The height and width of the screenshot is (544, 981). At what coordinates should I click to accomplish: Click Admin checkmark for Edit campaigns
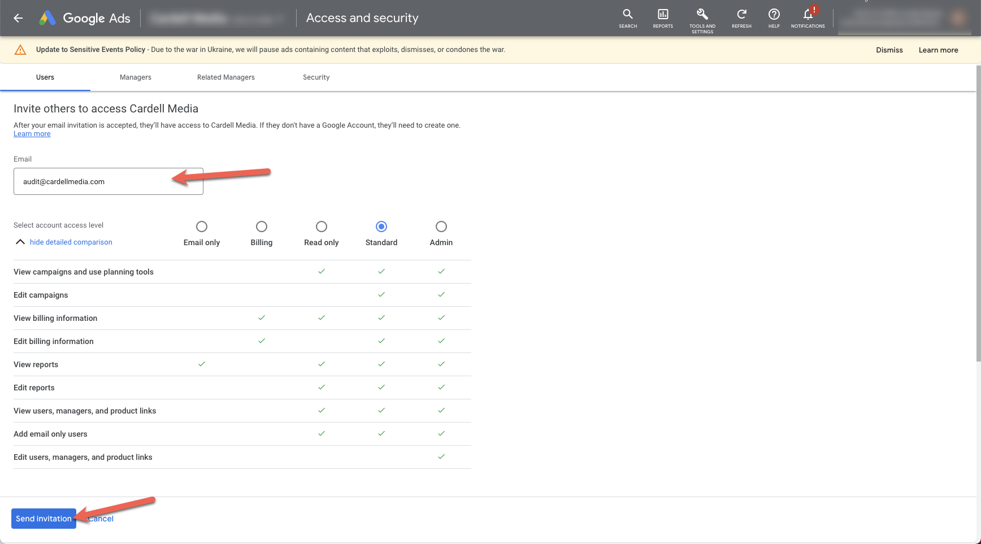coord(441,294)
